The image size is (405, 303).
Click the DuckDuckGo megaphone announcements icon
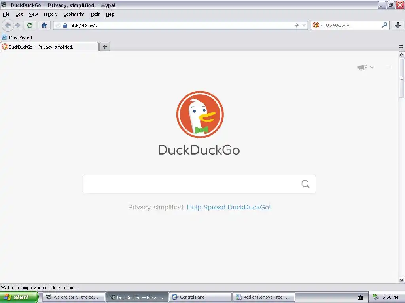pos(362,67)
